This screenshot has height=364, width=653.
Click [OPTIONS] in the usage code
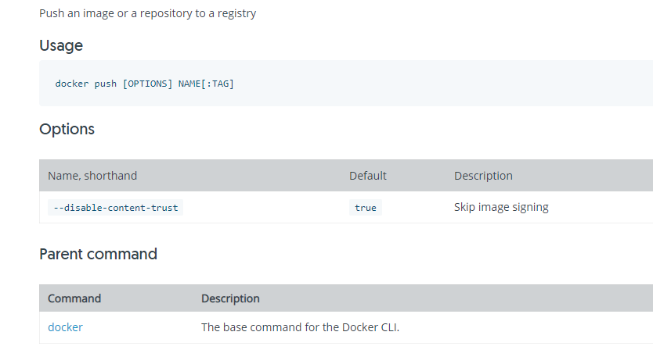pos(147,84)
